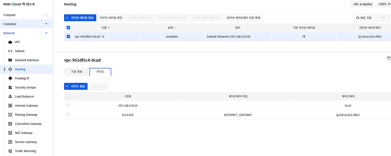Toggle the select-all checkbox in routes table header

coord(68,96)
